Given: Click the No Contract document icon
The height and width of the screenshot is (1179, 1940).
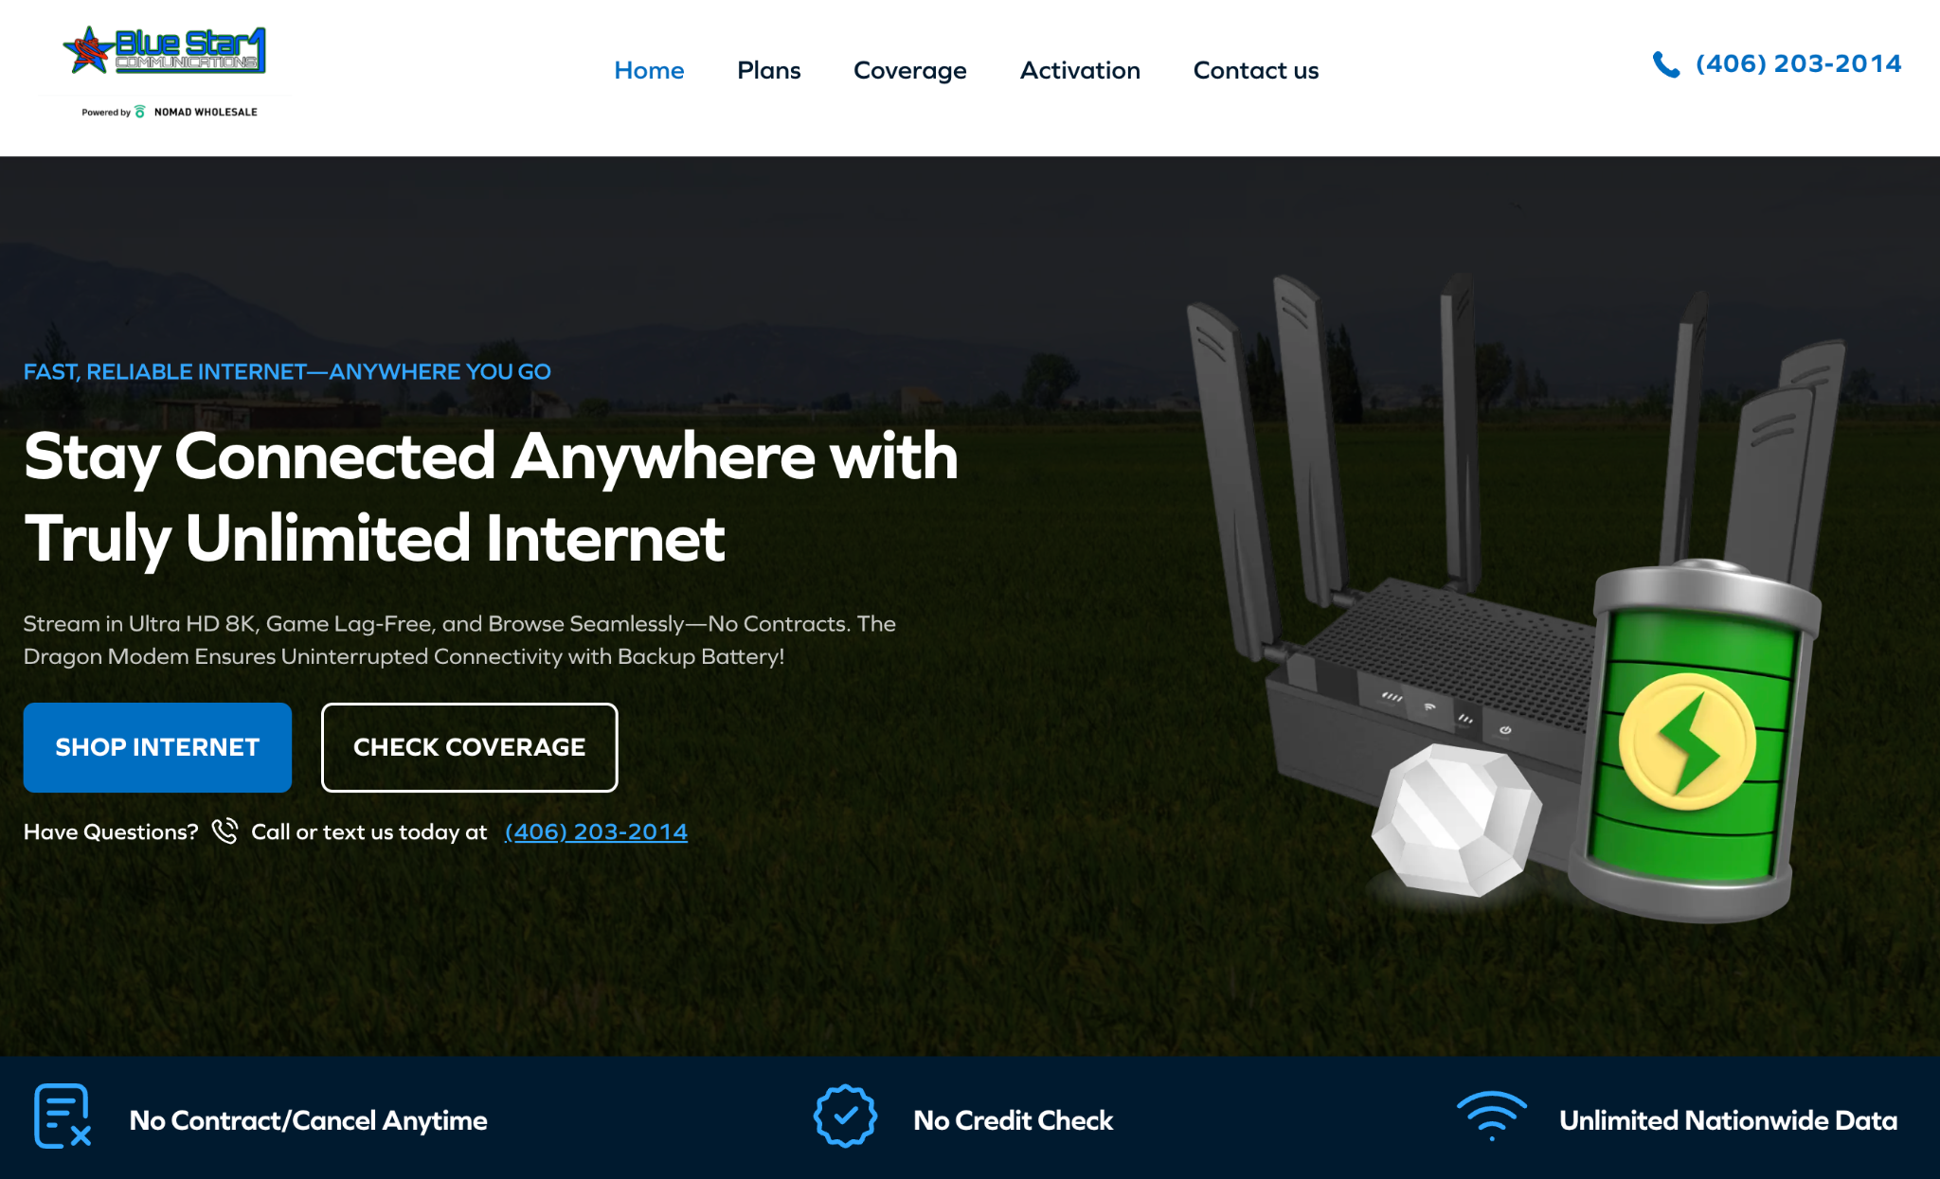Looking at the screenshot, I should pyautogui.click(x=63, y=1116).
